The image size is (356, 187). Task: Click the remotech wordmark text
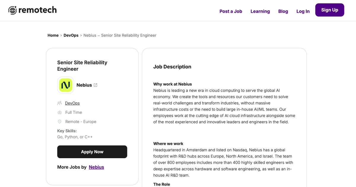[x=37, y=10]
